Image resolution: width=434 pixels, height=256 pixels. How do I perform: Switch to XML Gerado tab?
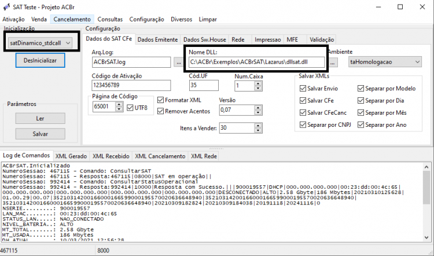(71, 156)
